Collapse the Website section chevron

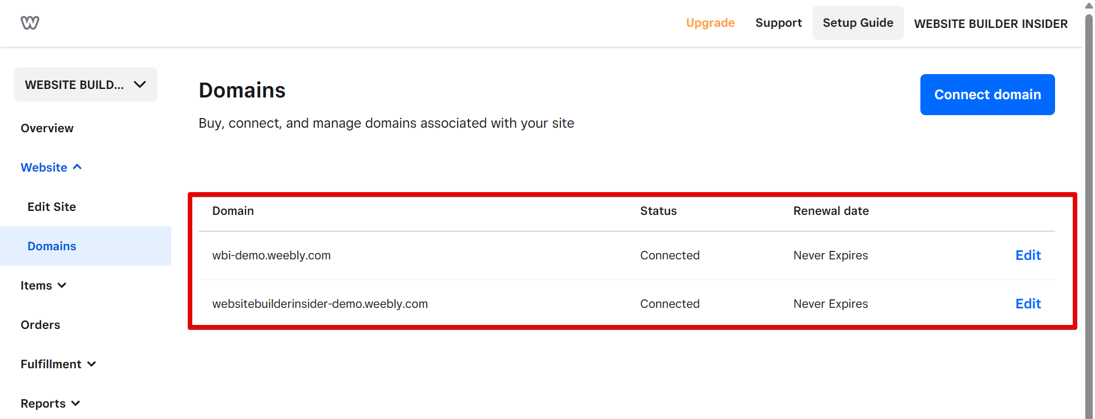[x=78, y=167]
